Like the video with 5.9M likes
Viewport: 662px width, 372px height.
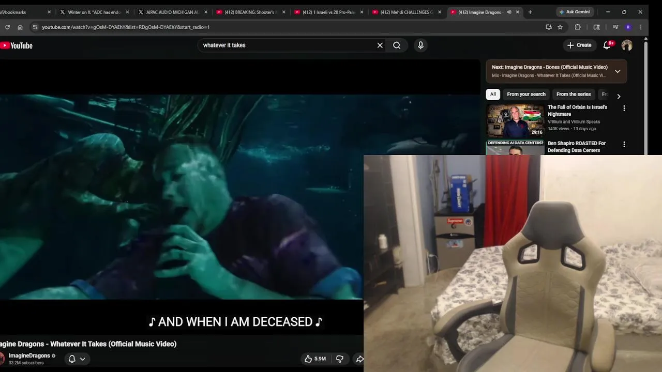coord(314,359)
